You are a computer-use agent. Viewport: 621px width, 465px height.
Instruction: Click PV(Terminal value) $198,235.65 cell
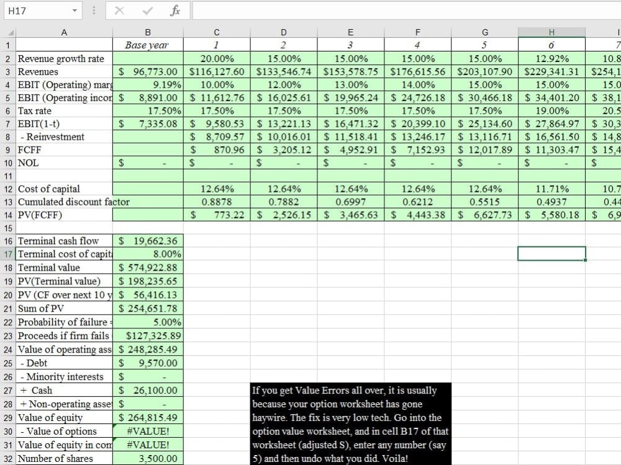click(x=148, y=281)
